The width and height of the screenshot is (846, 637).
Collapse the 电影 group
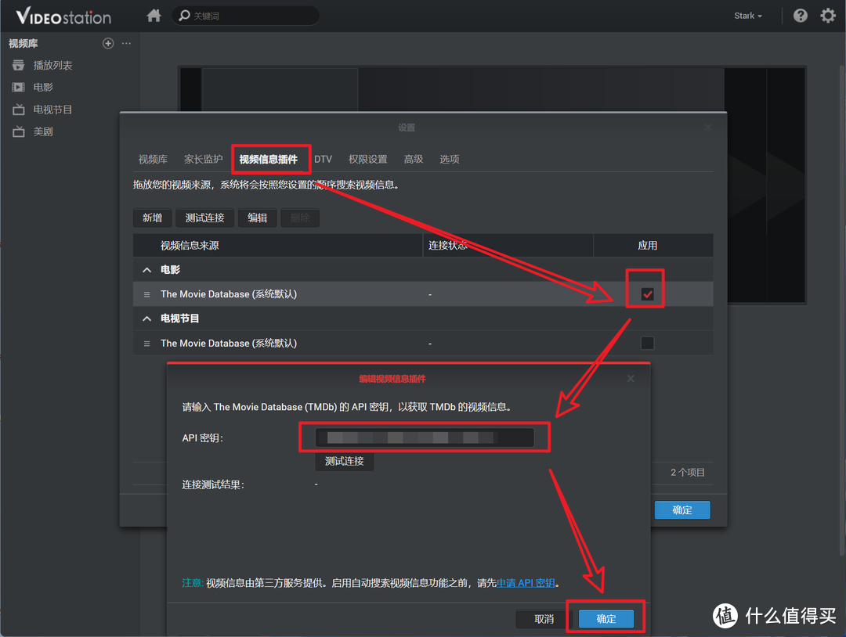[146, 270]
